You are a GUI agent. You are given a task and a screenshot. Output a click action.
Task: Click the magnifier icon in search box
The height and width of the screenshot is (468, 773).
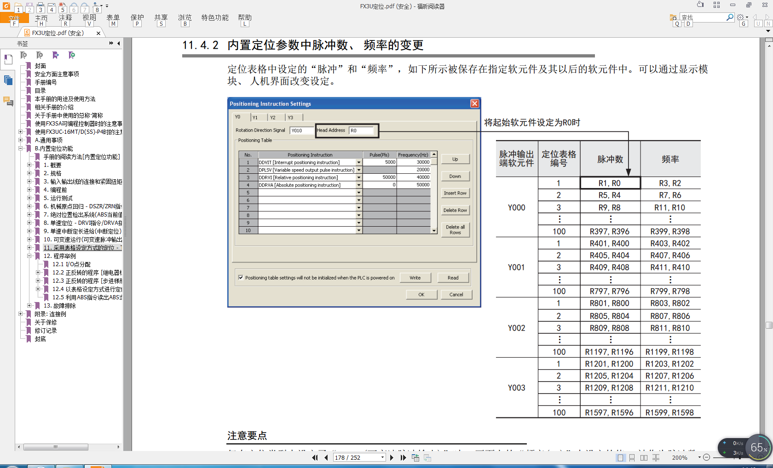[x=730, y=17]
